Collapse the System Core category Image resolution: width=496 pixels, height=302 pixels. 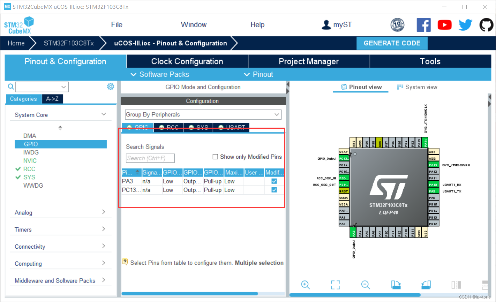tap(104, 114)
